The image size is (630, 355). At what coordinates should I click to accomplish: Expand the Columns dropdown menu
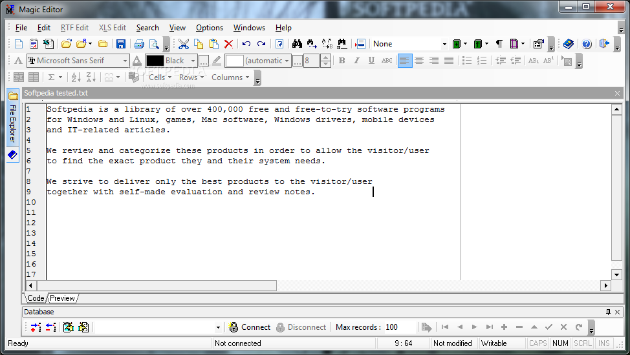pyautogui.click(x=230, y=77)
